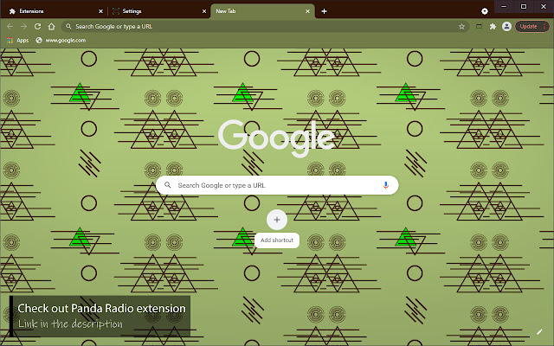Click the globe icon of google.com bookmark
This screenshot has height=346, width=554.
[x=39, y=41]
